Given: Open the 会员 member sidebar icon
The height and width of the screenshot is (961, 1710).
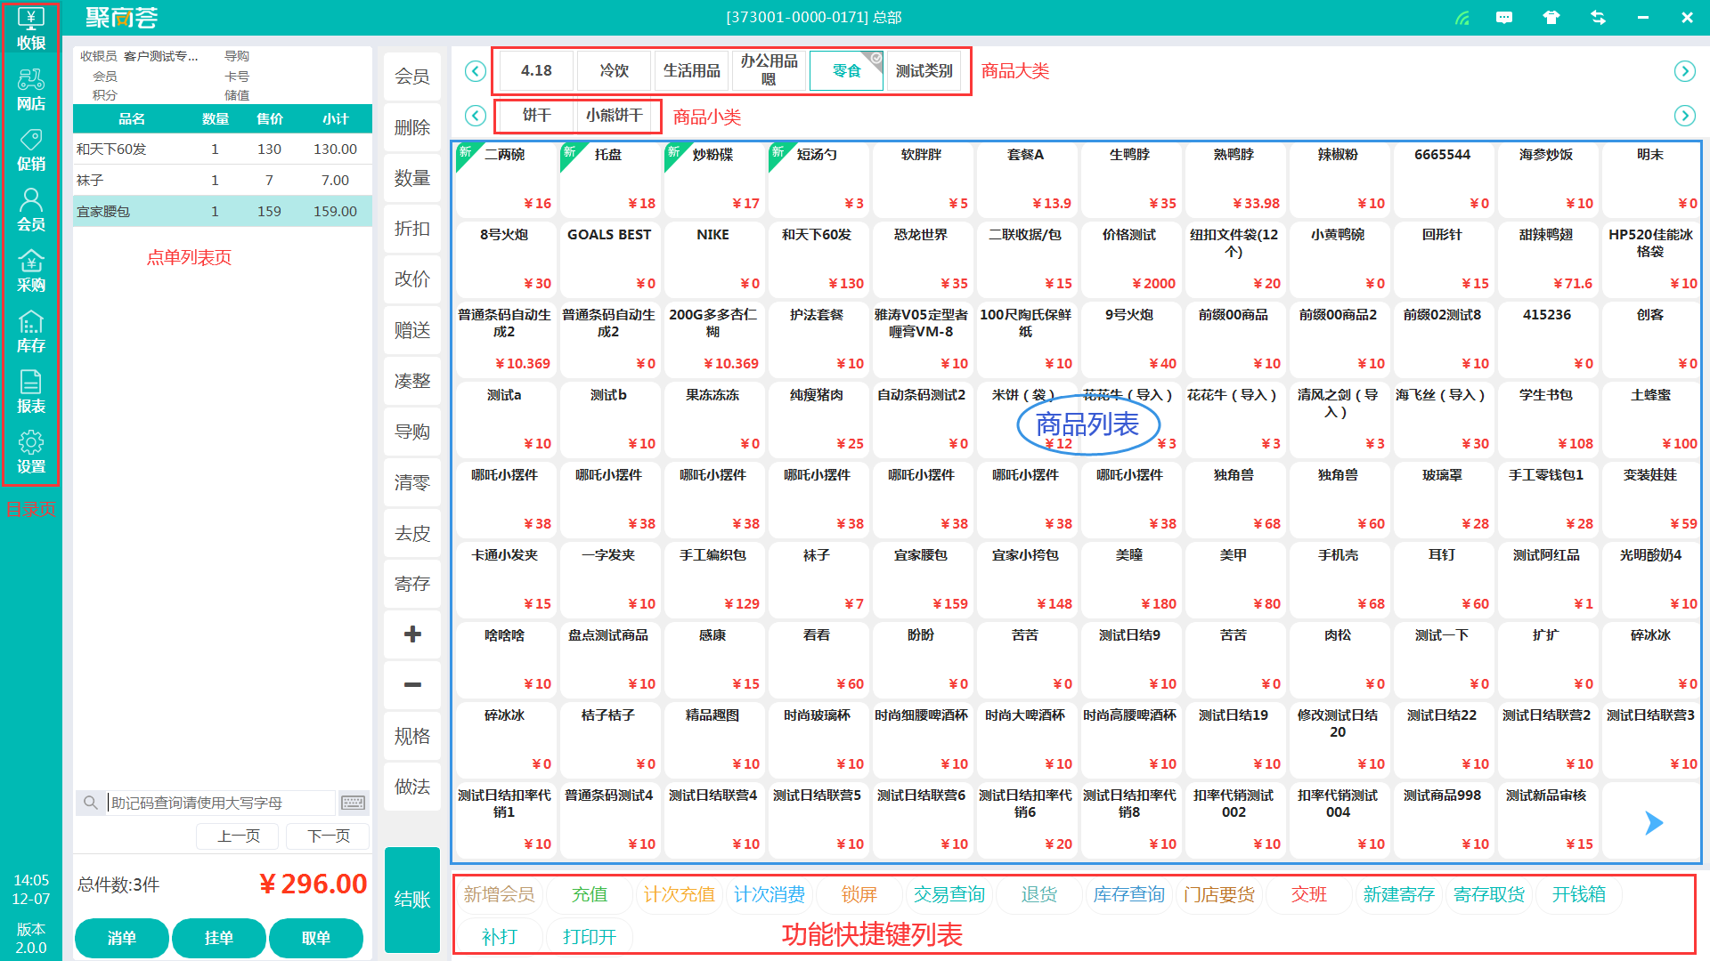Looking at the screenshot, I should click(x=31, y=211).
